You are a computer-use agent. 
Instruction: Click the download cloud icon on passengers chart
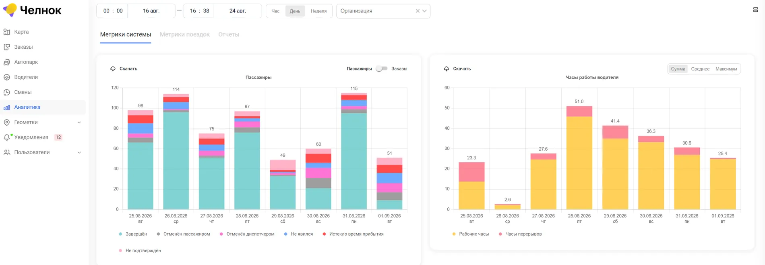coord(113,69)
